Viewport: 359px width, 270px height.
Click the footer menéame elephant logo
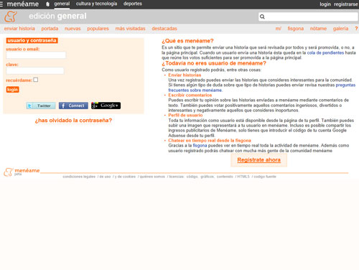coord(9,172)
